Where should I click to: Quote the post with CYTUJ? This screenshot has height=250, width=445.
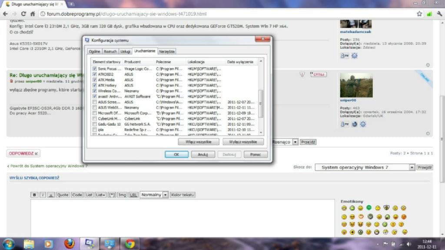coord(318,74)
